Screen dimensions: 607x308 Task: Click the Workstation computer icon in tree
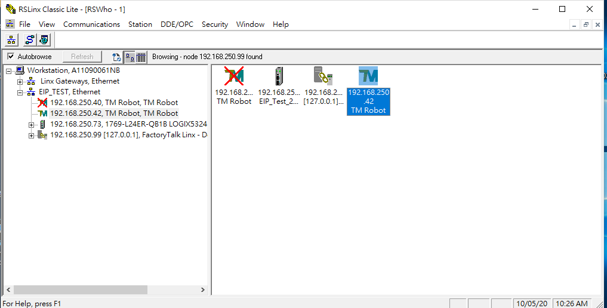click(20, 70)
